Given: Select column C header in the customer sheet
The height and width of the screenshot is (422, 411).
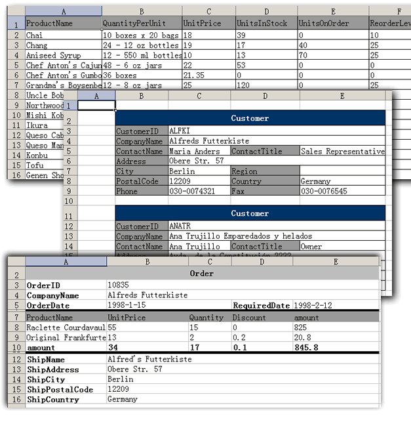Looking at the screenshot, I should point(199,96).
